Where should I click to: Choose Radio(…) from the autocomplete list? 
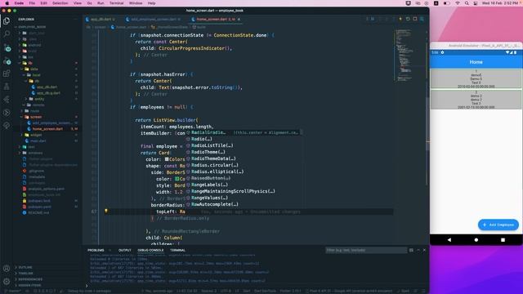click(244, 139)
